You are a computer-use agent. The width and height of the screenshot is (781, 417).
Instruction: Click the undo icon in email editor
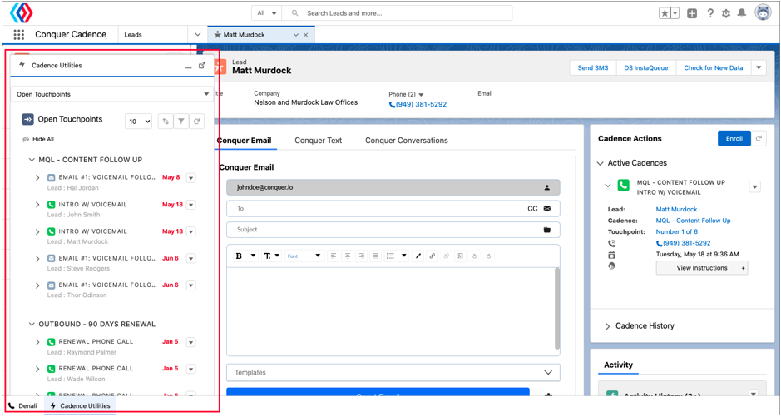pyautogui.click(x=475, y=256)
